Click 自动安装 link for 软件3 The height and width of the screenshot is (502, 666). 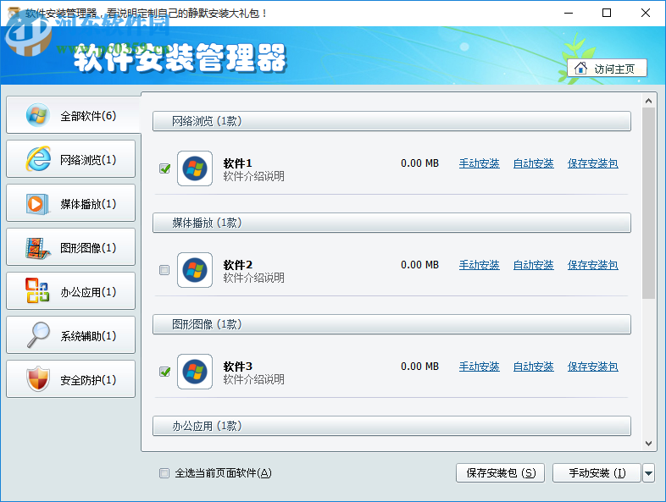pyautogui.click(x=534, y=367)
